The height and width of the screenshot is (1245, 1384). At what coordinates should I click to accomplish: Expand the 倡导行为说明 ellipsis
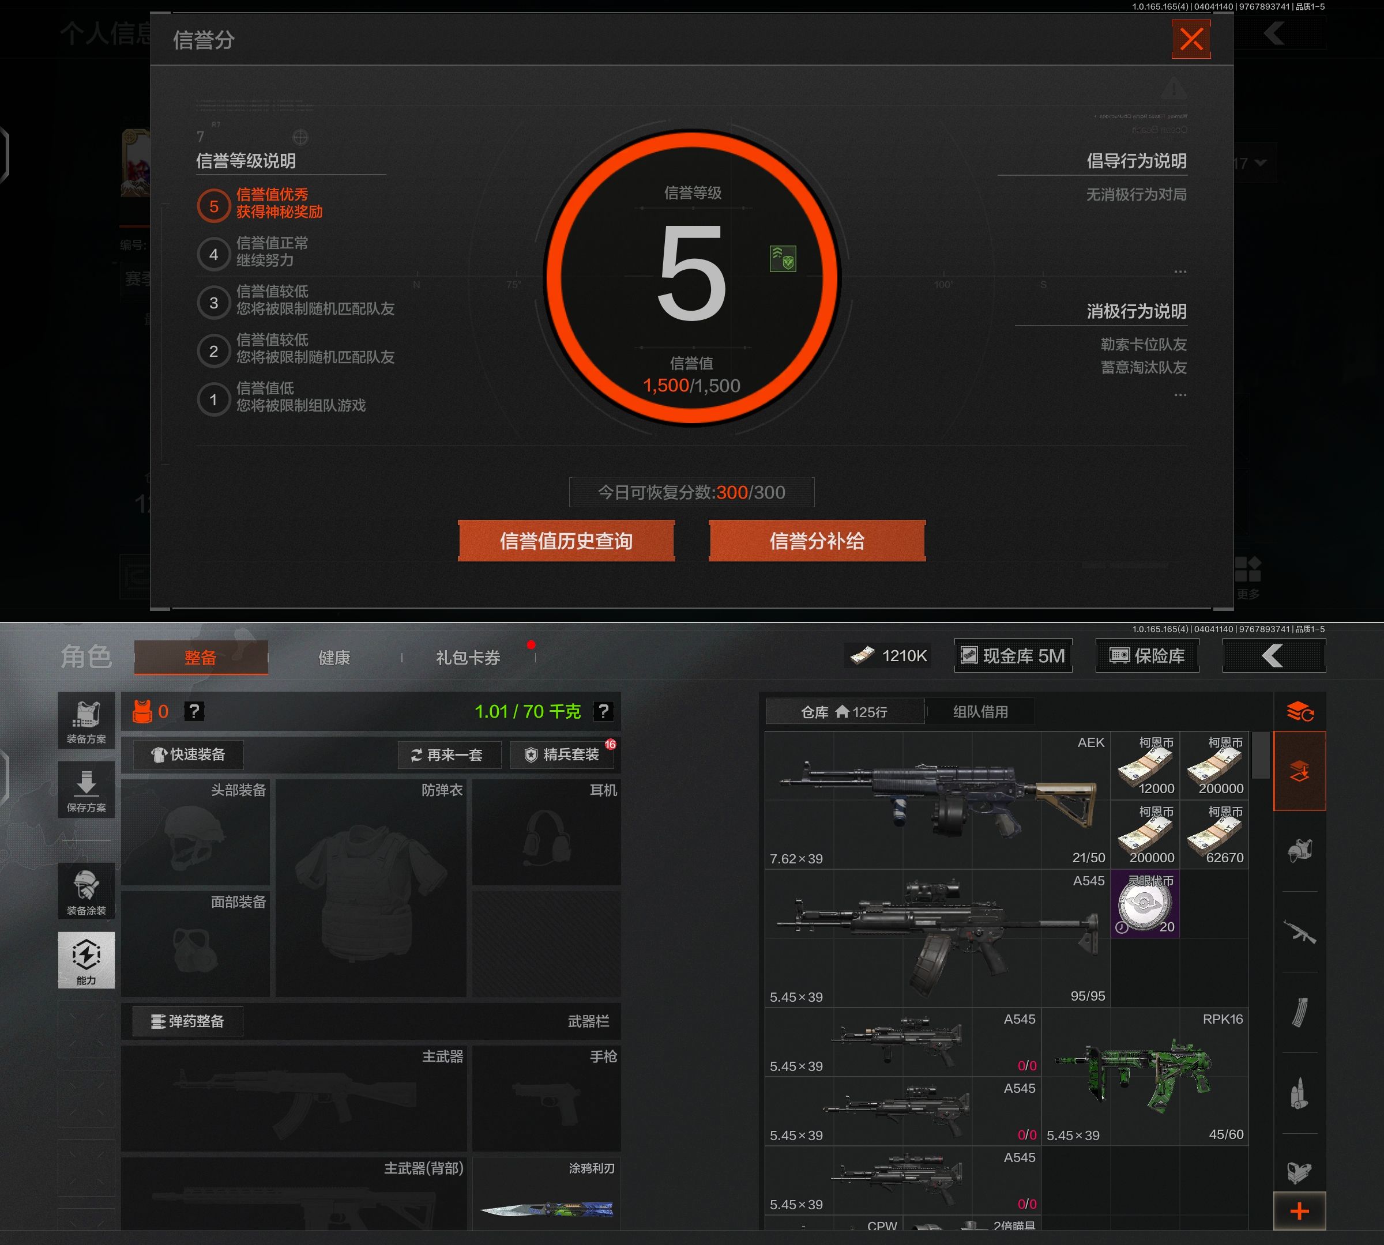pyautogui.click(x=1180, y=271)
